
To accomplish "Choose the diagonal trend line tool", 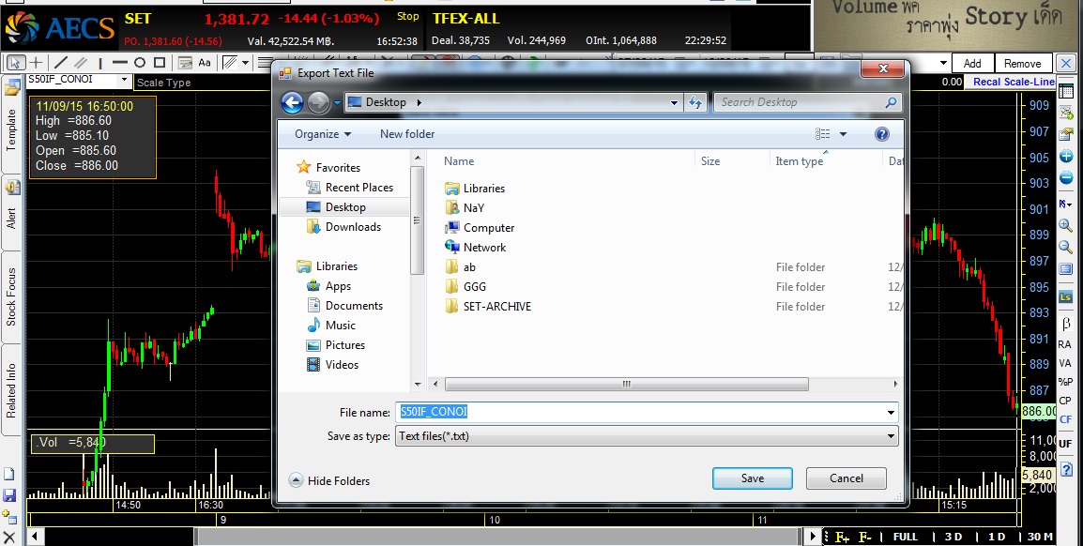I will 61,63.
